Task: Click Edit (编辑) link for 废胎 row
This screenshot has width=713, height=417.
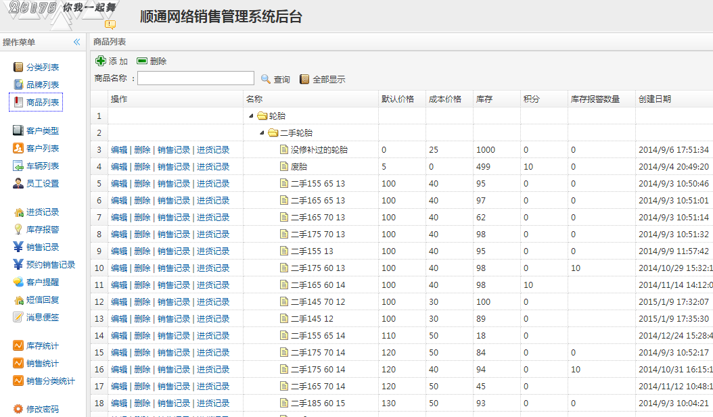Action: coord(119,167)
